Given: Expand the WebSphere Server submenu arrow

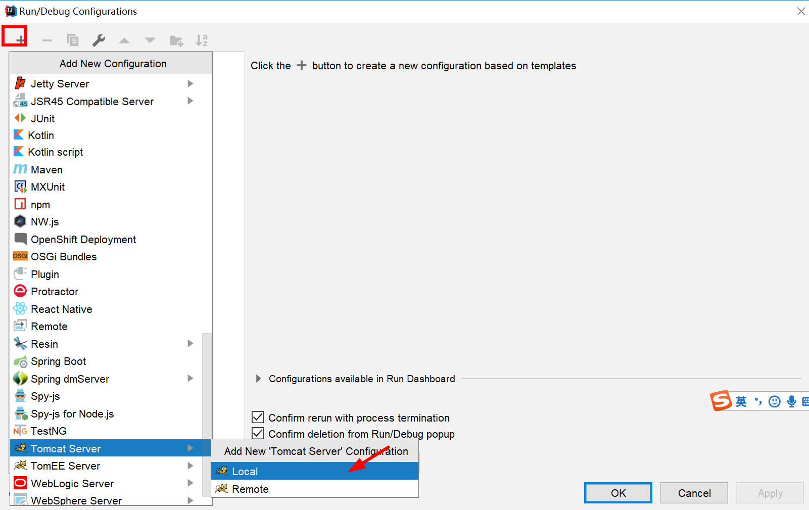Looking at the screenshot, I should (191, 500).
